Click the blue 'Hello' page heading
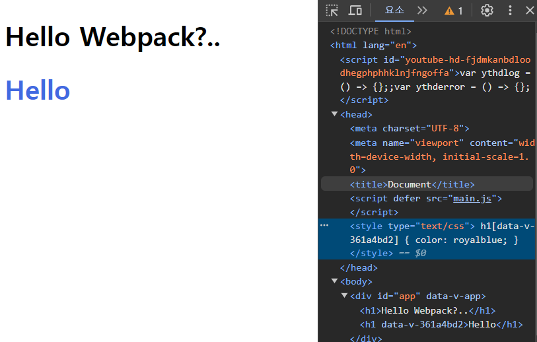The image size is (537, 342). coord(38,90)
